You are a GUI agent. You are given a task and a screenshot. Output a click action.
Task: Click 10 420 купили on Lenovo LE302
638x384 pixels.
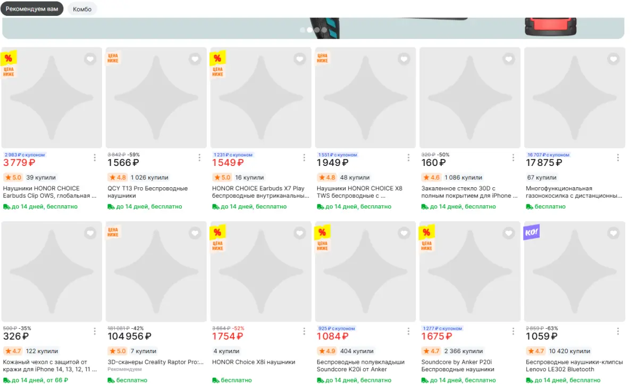[569, 351]
